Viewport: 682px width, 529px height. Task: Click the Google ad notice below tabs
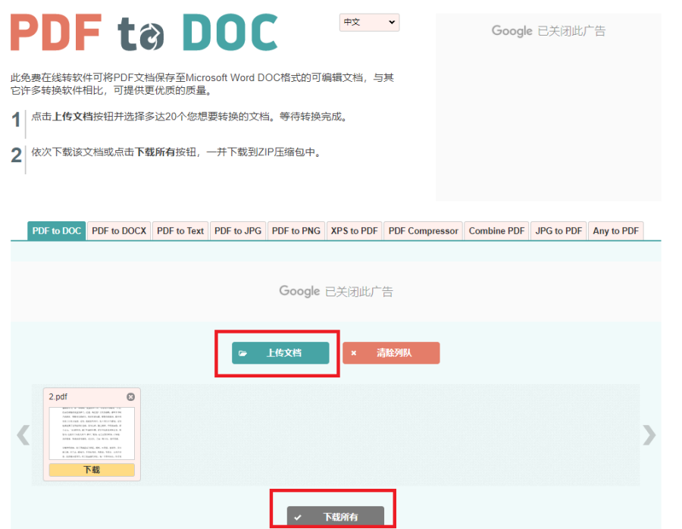coord(336,291)
